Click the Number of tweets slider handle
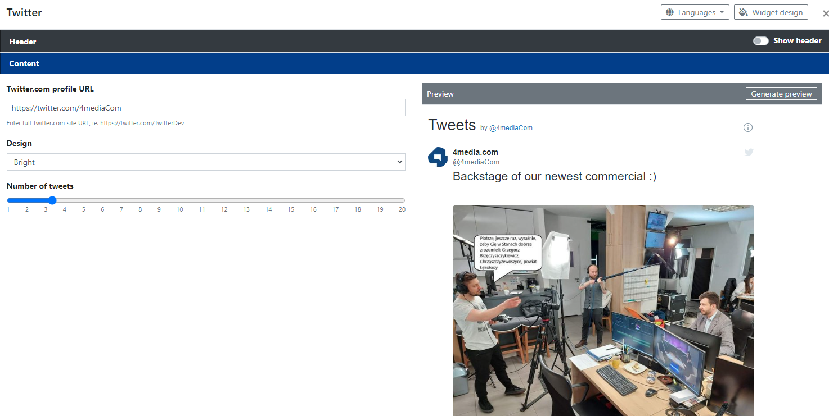Screen dimensions: 829x416 tap(52, 200)
